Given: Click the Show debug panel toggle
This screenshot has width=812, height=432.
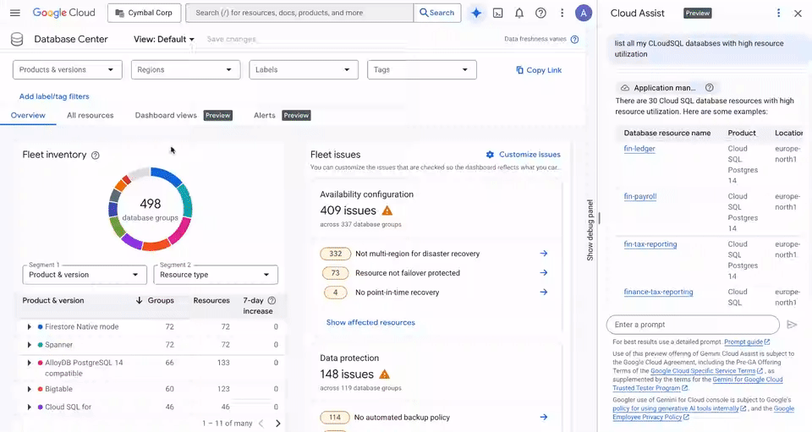Looking at the screenshot, I should [x=590, y=230].
